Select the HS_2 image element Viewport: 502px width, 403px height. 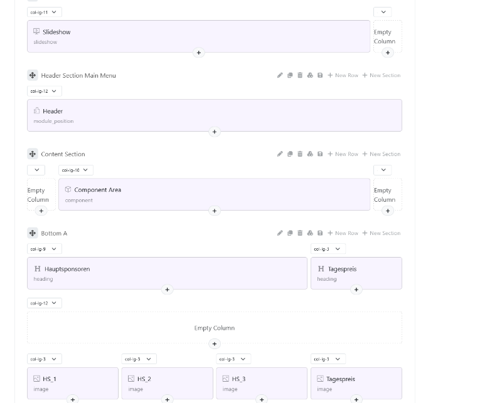(x=167, y=383)
